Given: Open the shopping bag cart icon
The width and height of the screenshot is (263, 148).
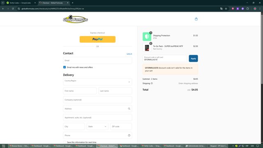Looking at the screenshot, I should (x=196, y=19).
